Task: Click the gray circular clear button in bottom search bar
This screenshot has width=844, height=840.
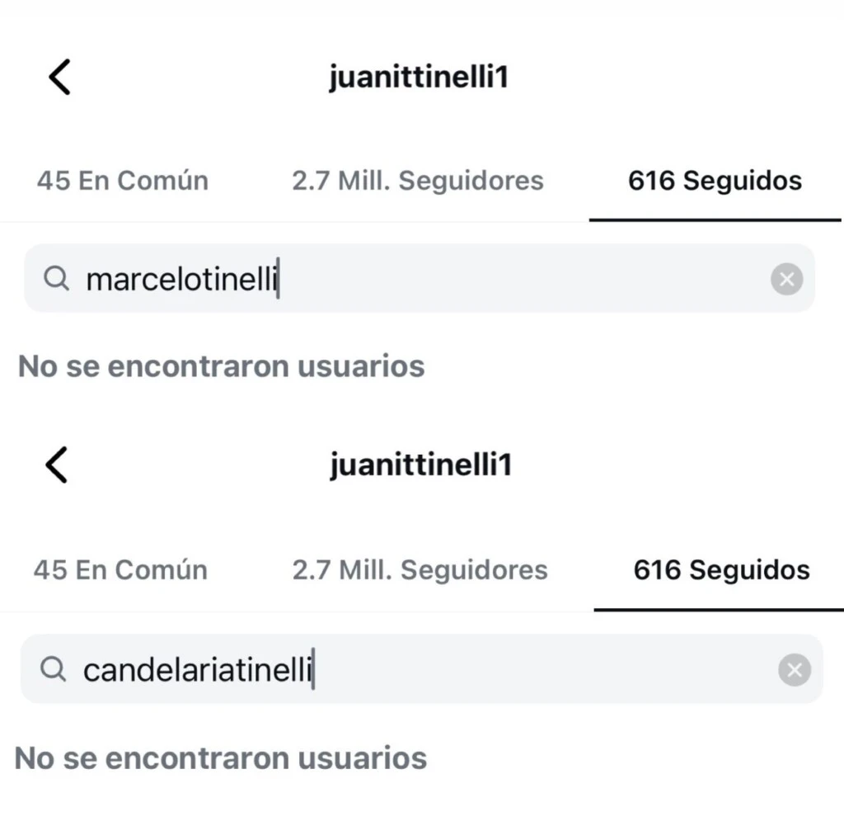Action: pyautogui.click(x=794, y=670)
